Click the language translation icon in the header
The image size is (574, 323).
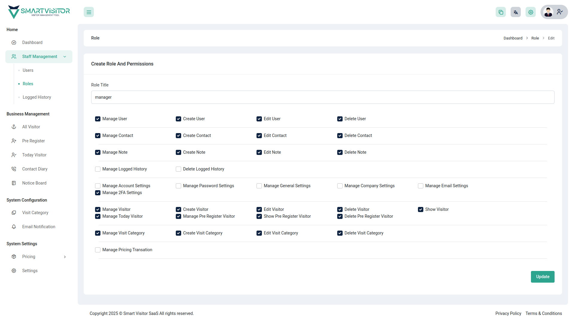click(x=515, y=12)
